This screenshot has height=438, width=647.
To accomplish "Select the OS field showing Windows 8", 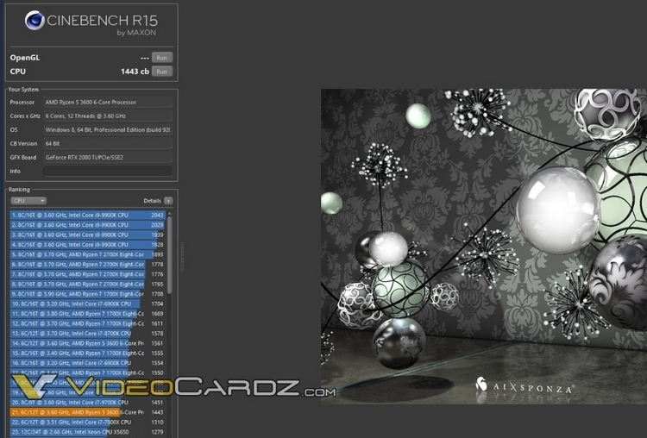I will click(108, 130).
